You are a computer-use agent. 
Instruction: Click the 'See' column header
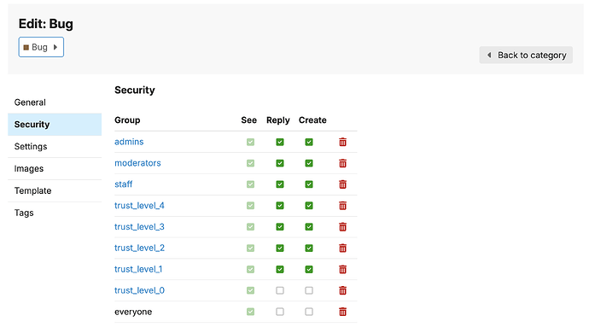pyautogui.click(x=248, y=120)
